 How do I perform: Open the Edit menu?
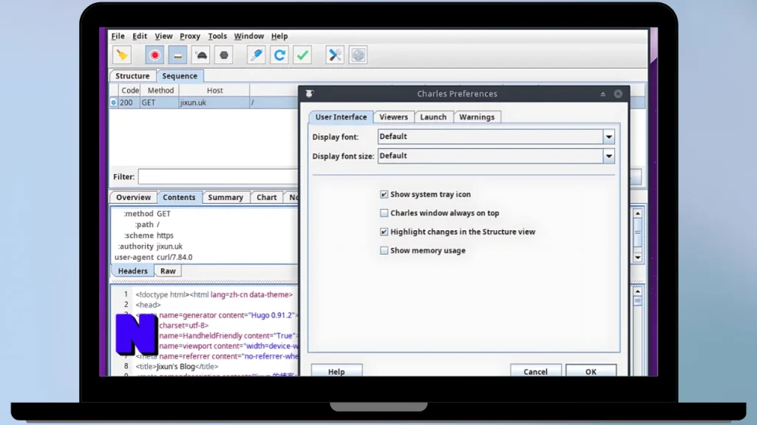[x=140, y=36]
